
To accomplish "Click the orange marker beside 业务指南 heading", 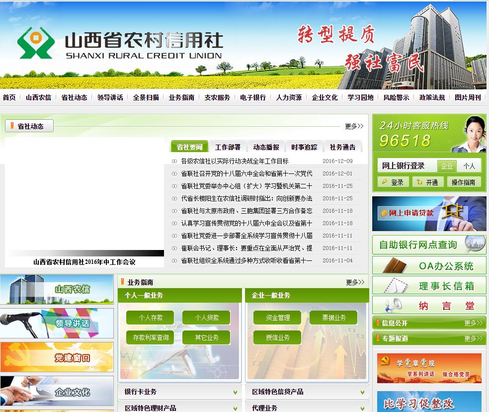I will (x=123, y=282).
